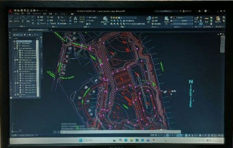Activate the Stretch command

41,24
